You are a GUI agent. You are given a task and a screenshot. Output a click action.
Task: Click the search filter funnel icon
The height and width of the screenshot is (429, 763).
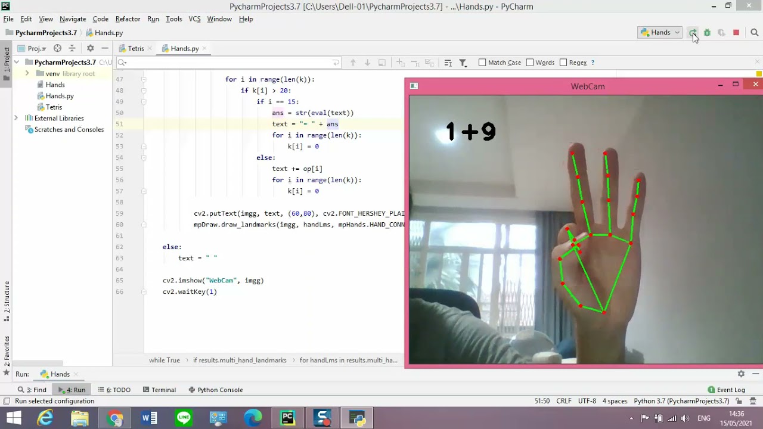click(463, 63)
